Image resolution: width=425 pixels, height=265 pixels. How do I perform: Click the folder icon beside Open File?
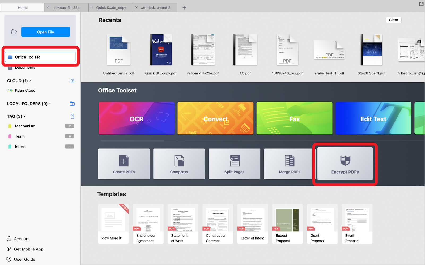coord(14,32)
